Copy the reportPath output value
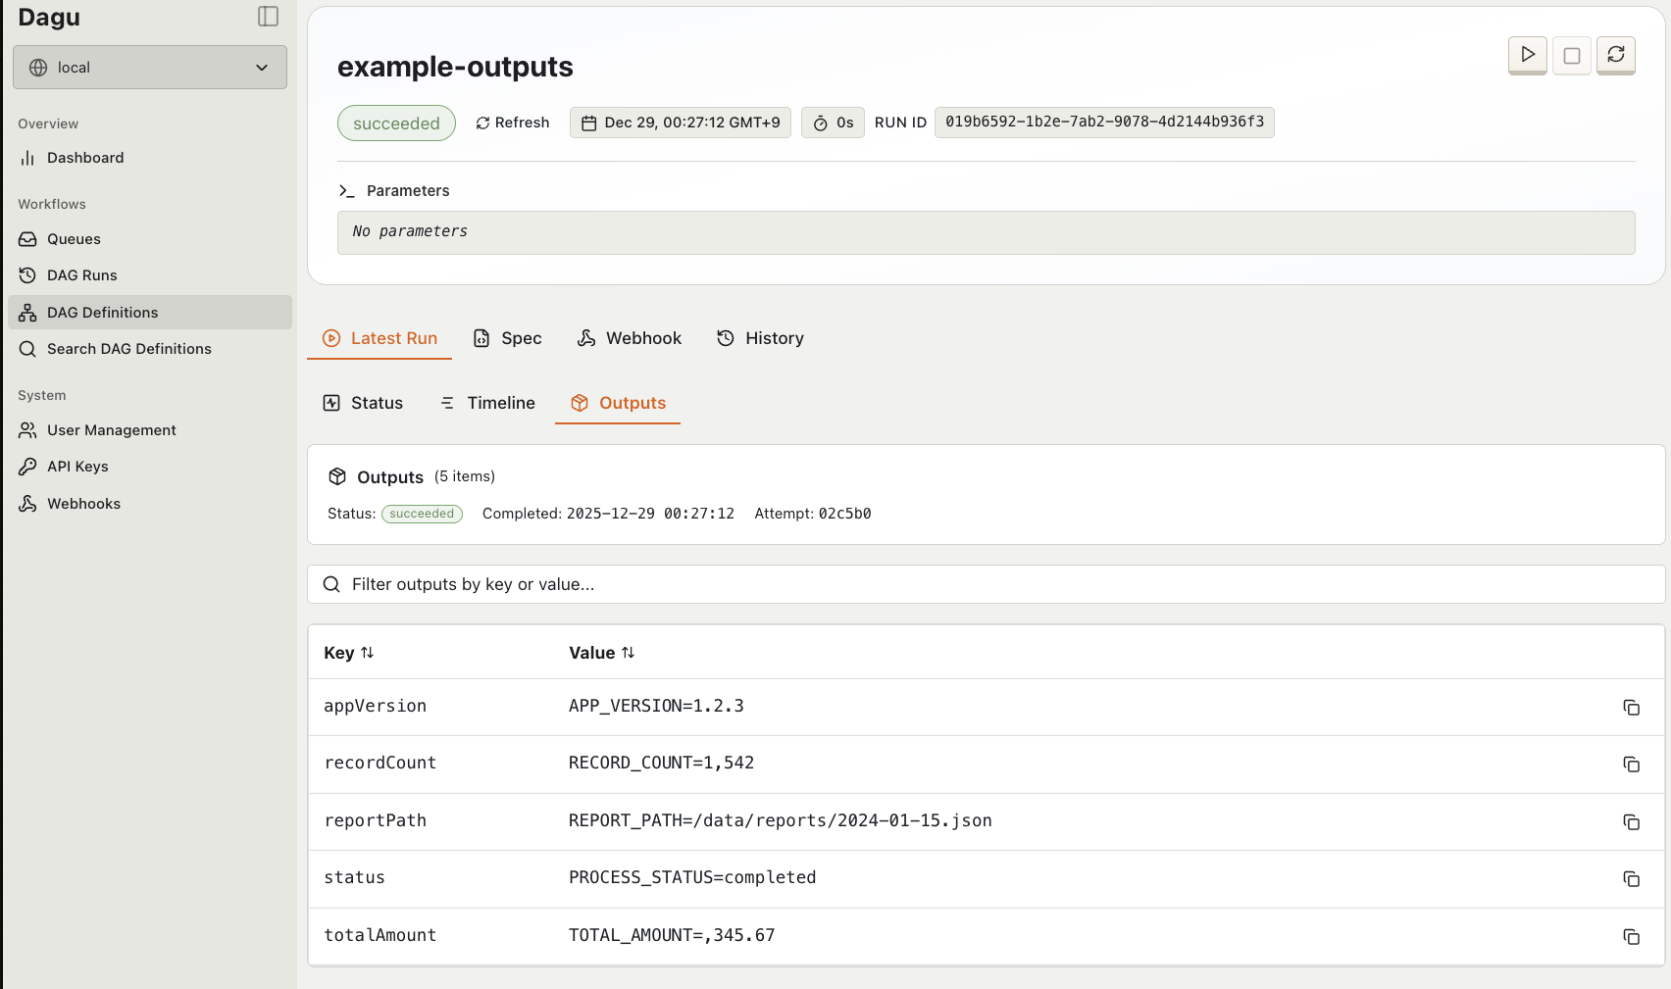The height and width of the screenshot is (989, 1671). tap(1631, 822)
